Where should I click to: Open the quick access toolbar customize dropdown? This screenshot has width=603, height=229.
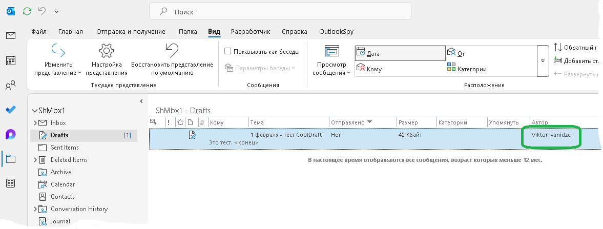click(x=56, y=11)
